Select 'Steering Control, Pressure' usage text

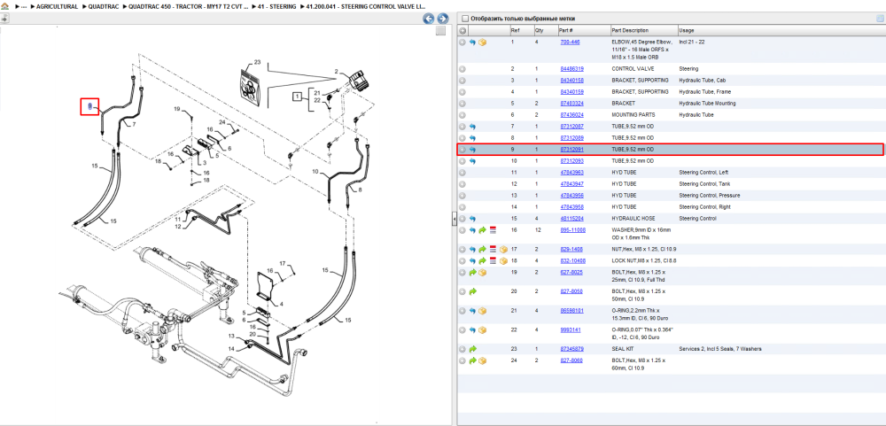pyautogui.click(x=708, y=196)
